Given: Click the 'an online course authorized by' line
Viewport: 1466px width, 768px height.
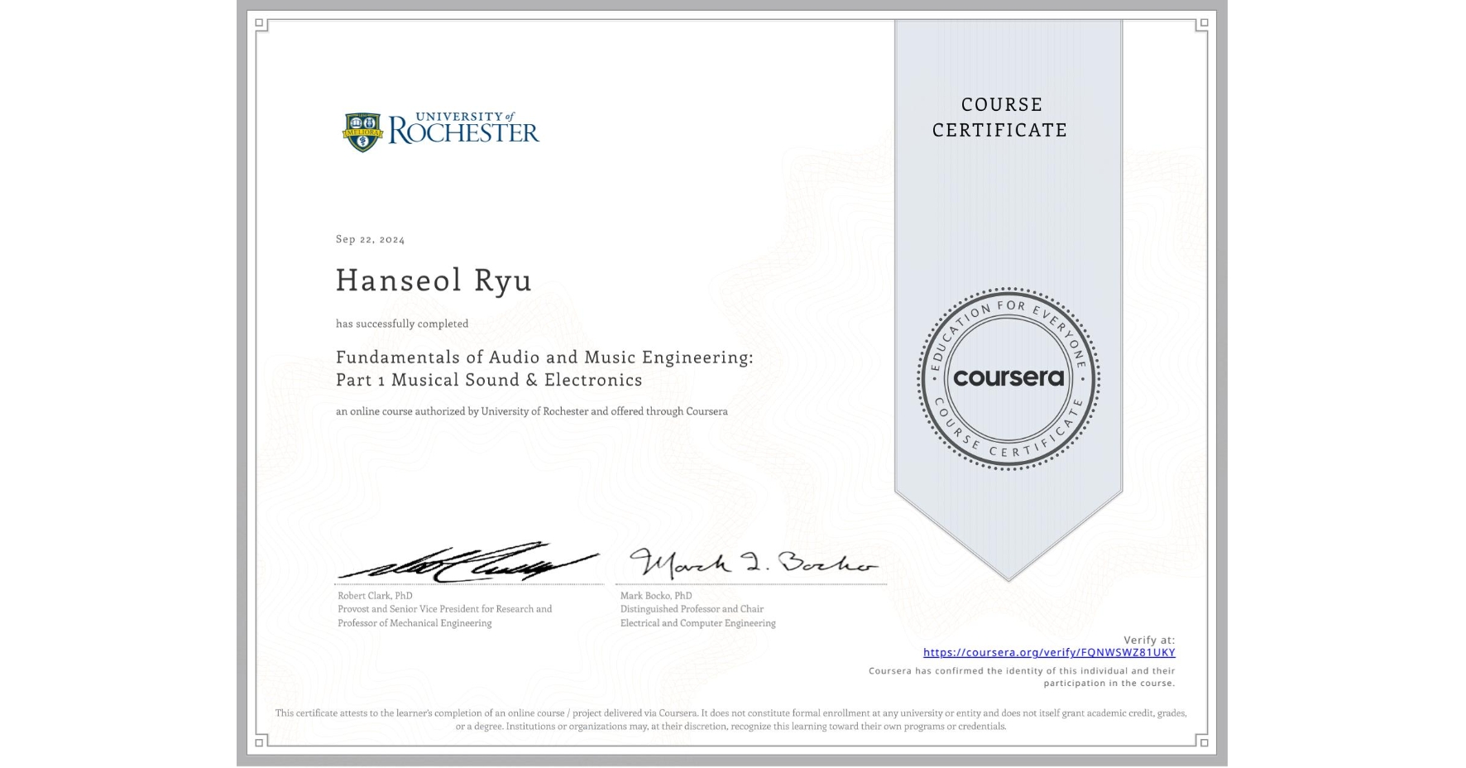Looking at the screenshot, I should (532, 411).
